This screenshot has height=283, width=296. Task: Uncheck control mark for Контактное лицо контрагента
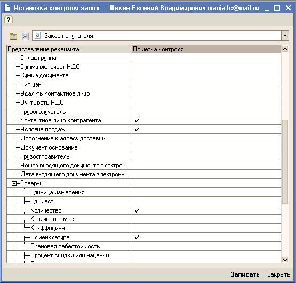(x=137, y=120)
